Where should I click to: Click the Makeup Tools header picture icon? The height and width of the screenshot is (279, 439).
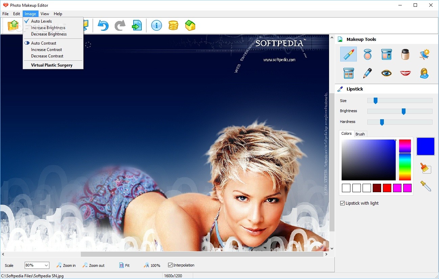pyautogui.click(x=340, y=40)
